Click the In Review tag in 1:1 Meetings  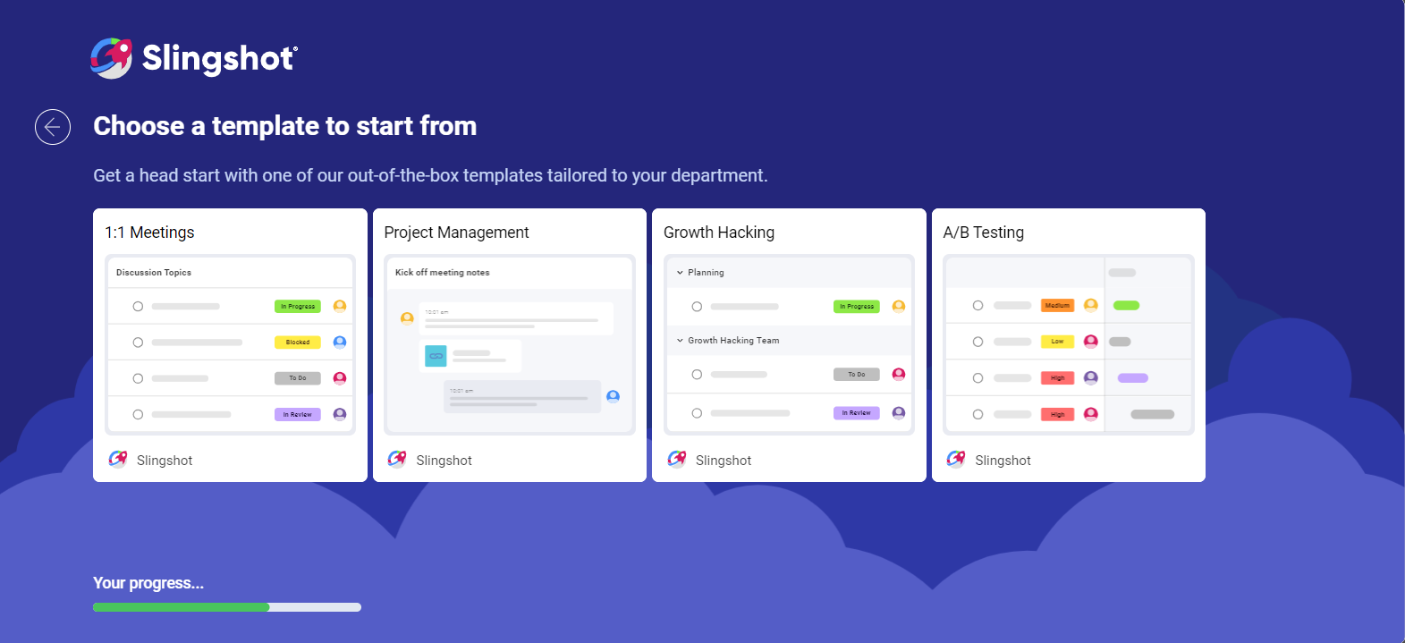point(298,414)
